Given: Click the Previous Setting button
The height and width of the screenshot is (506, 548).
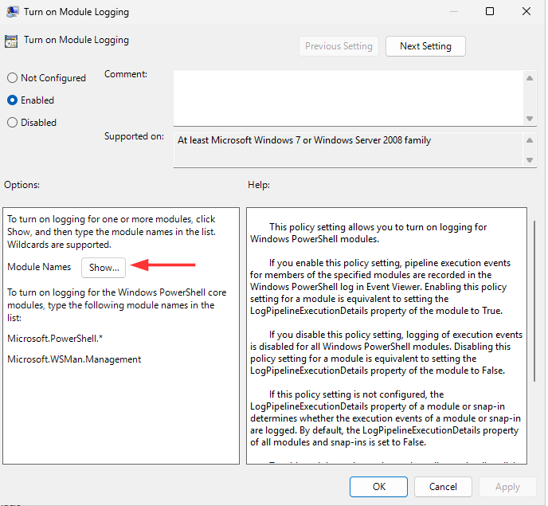Looking at the screenshot, I should tap(339, 46).
